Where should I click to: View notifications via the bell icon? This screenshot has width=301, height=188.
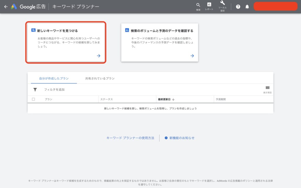tap(247, 7)
